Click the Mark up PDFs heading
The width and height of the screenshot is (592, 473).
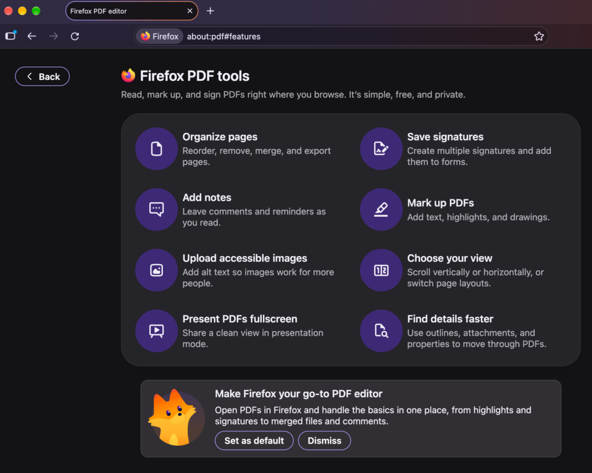(x=440, y=203)
